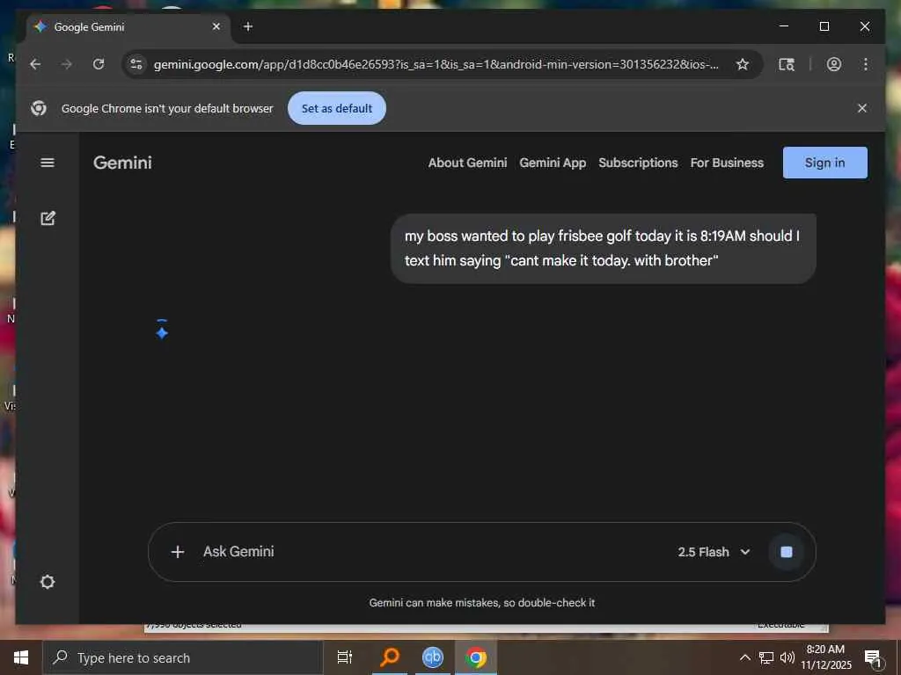Dismiss the default browser notification bar
The height and width of the screenshot is (675, 901).
[862, 108]
